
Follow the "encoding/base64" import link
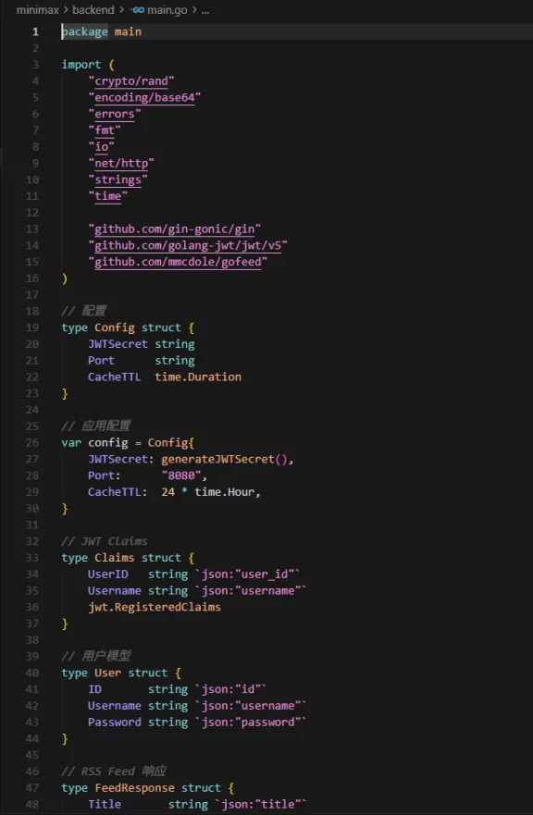[x=144, y=98]
